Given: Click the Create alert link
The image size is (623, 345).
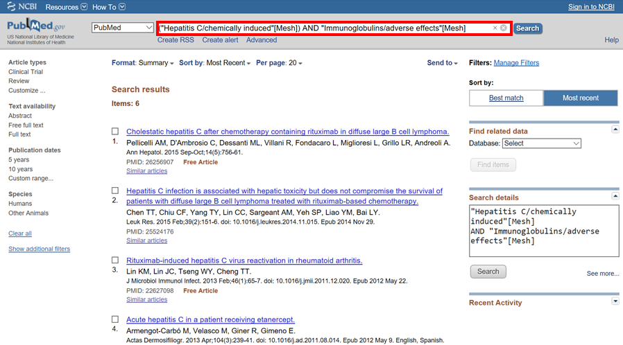Looking at the screenshot, I should point(220,40).
